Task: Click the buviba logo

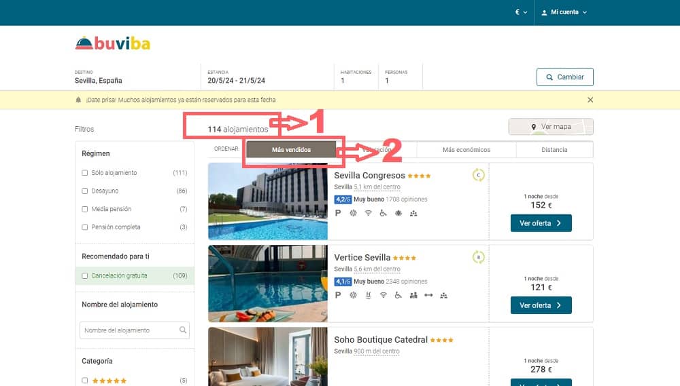Action: tap(113, 43)
